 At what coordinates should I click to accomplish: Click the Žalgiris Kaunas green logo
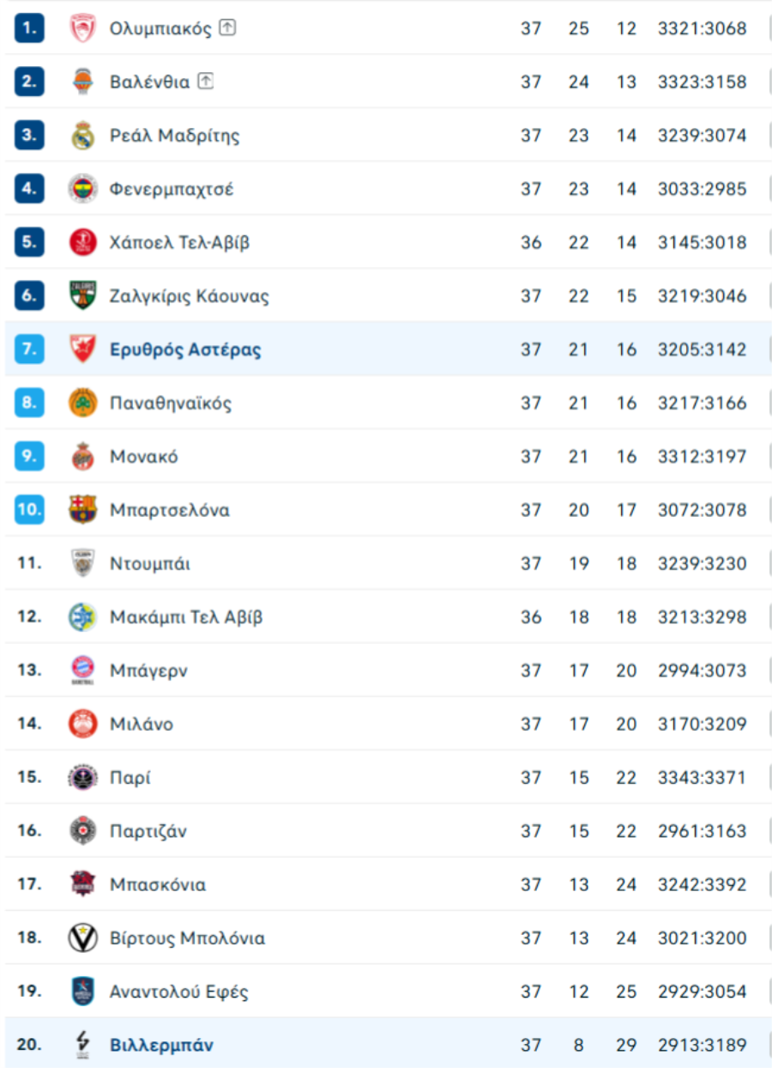pos(83,296)
